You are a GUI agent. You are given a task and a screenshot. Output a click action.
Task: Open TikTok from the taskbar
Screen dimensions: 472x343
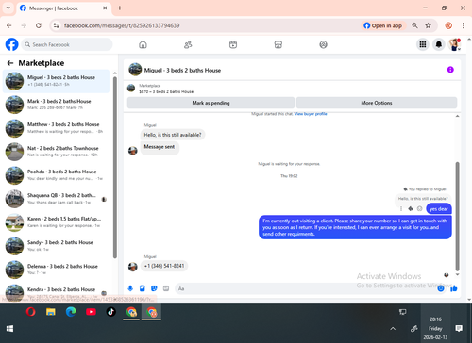pyautogui.click(x=110, y=312)
